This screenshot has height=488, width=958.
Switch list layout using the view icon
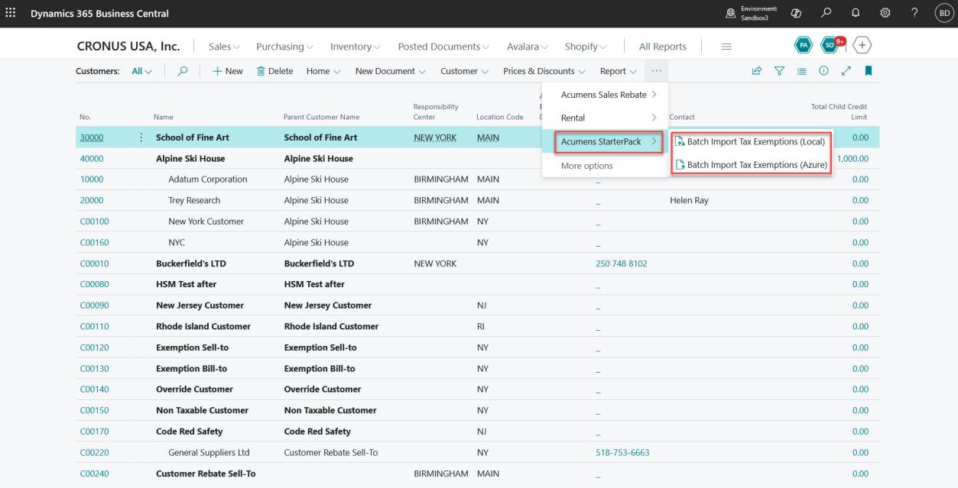pos(801,71)
